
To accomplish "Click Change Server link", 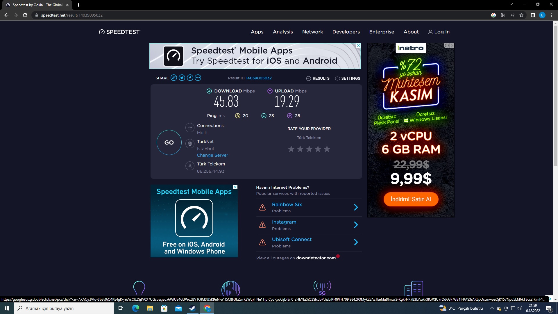I will [x=212, y=155].
